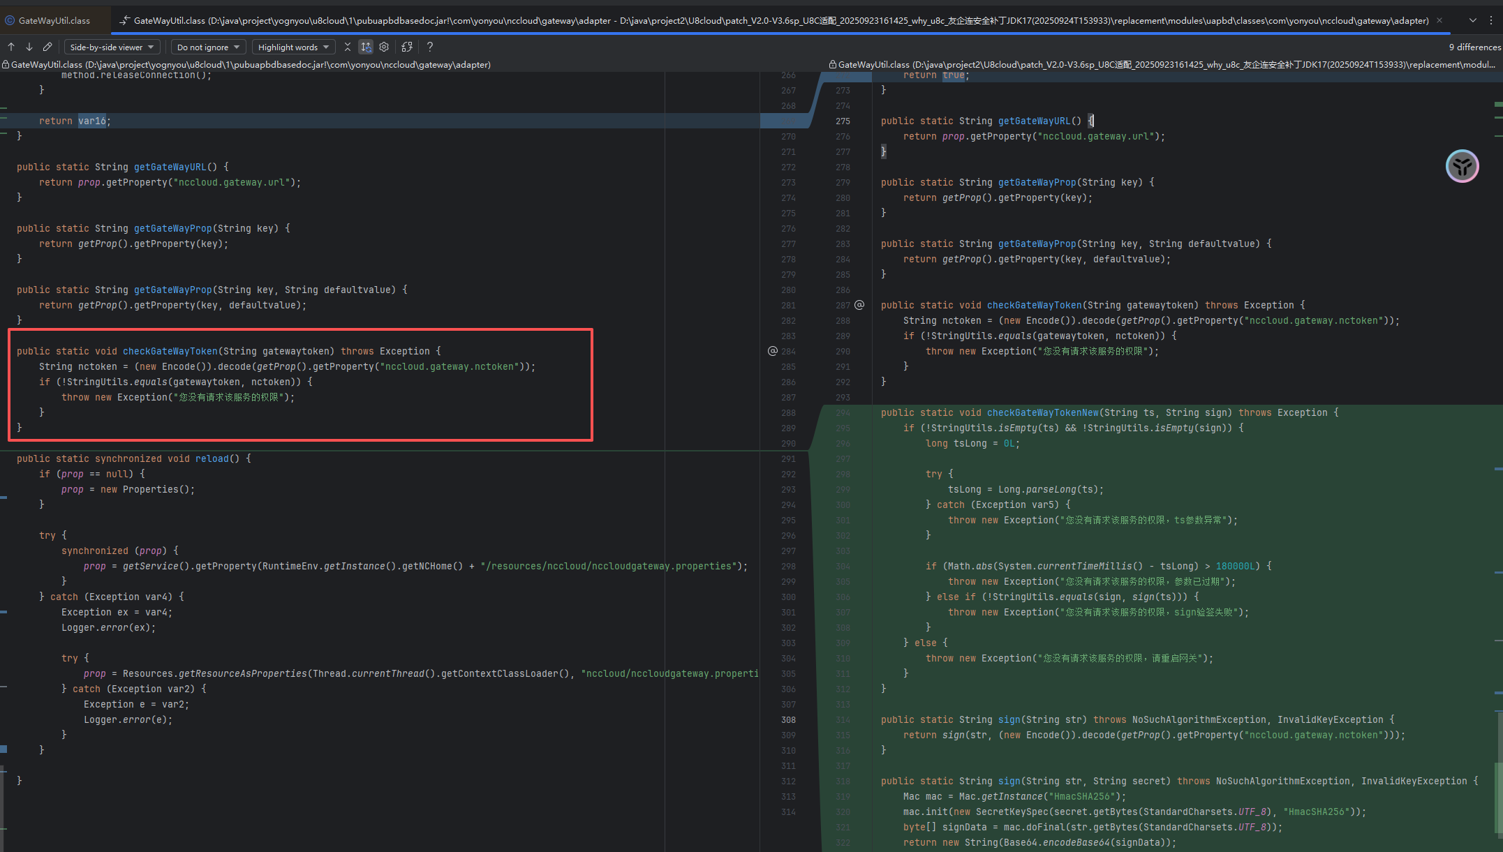Open the help question mark icon
The height and width of the screenshot is (852, 1503).
tap(430, 47)
